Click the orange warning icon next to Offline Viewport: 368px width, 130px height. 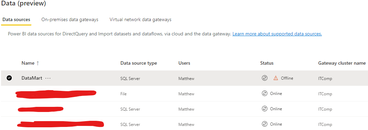(x=276, y=78)
